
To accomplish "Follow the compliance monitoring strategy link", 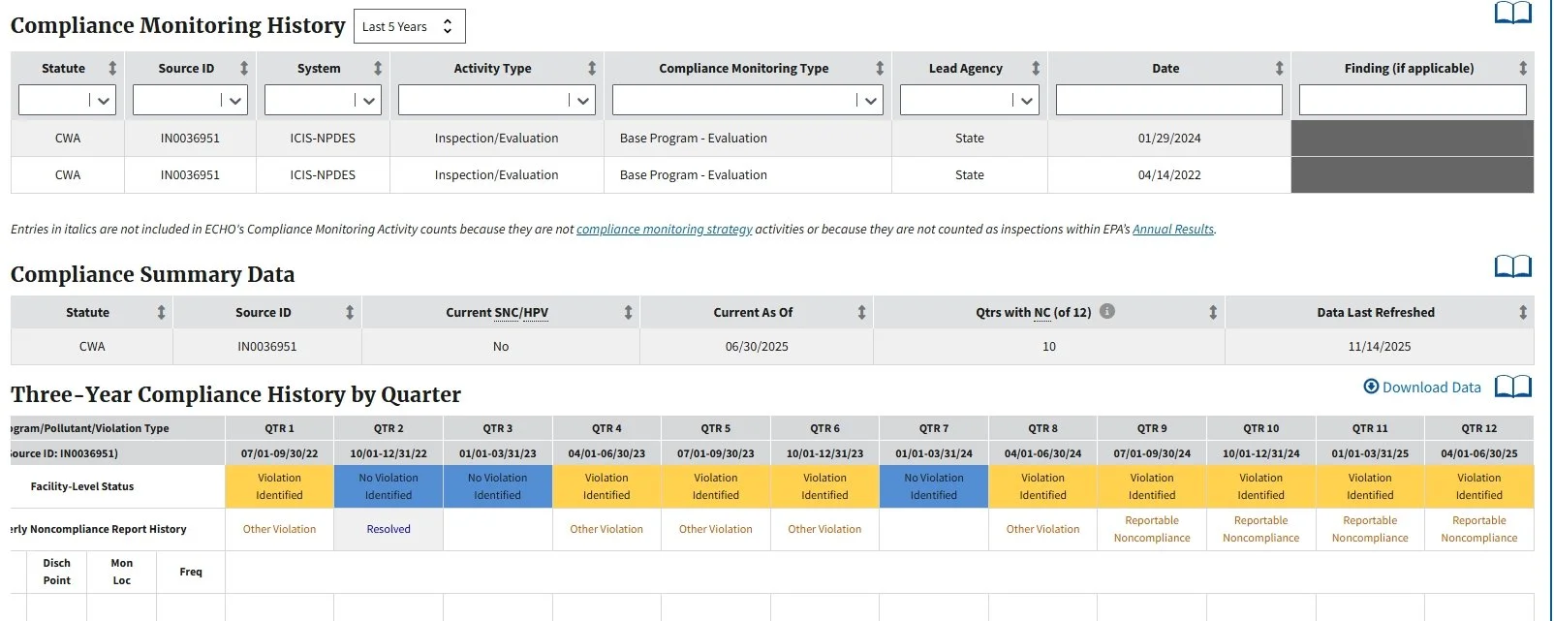I will [665, 230].
